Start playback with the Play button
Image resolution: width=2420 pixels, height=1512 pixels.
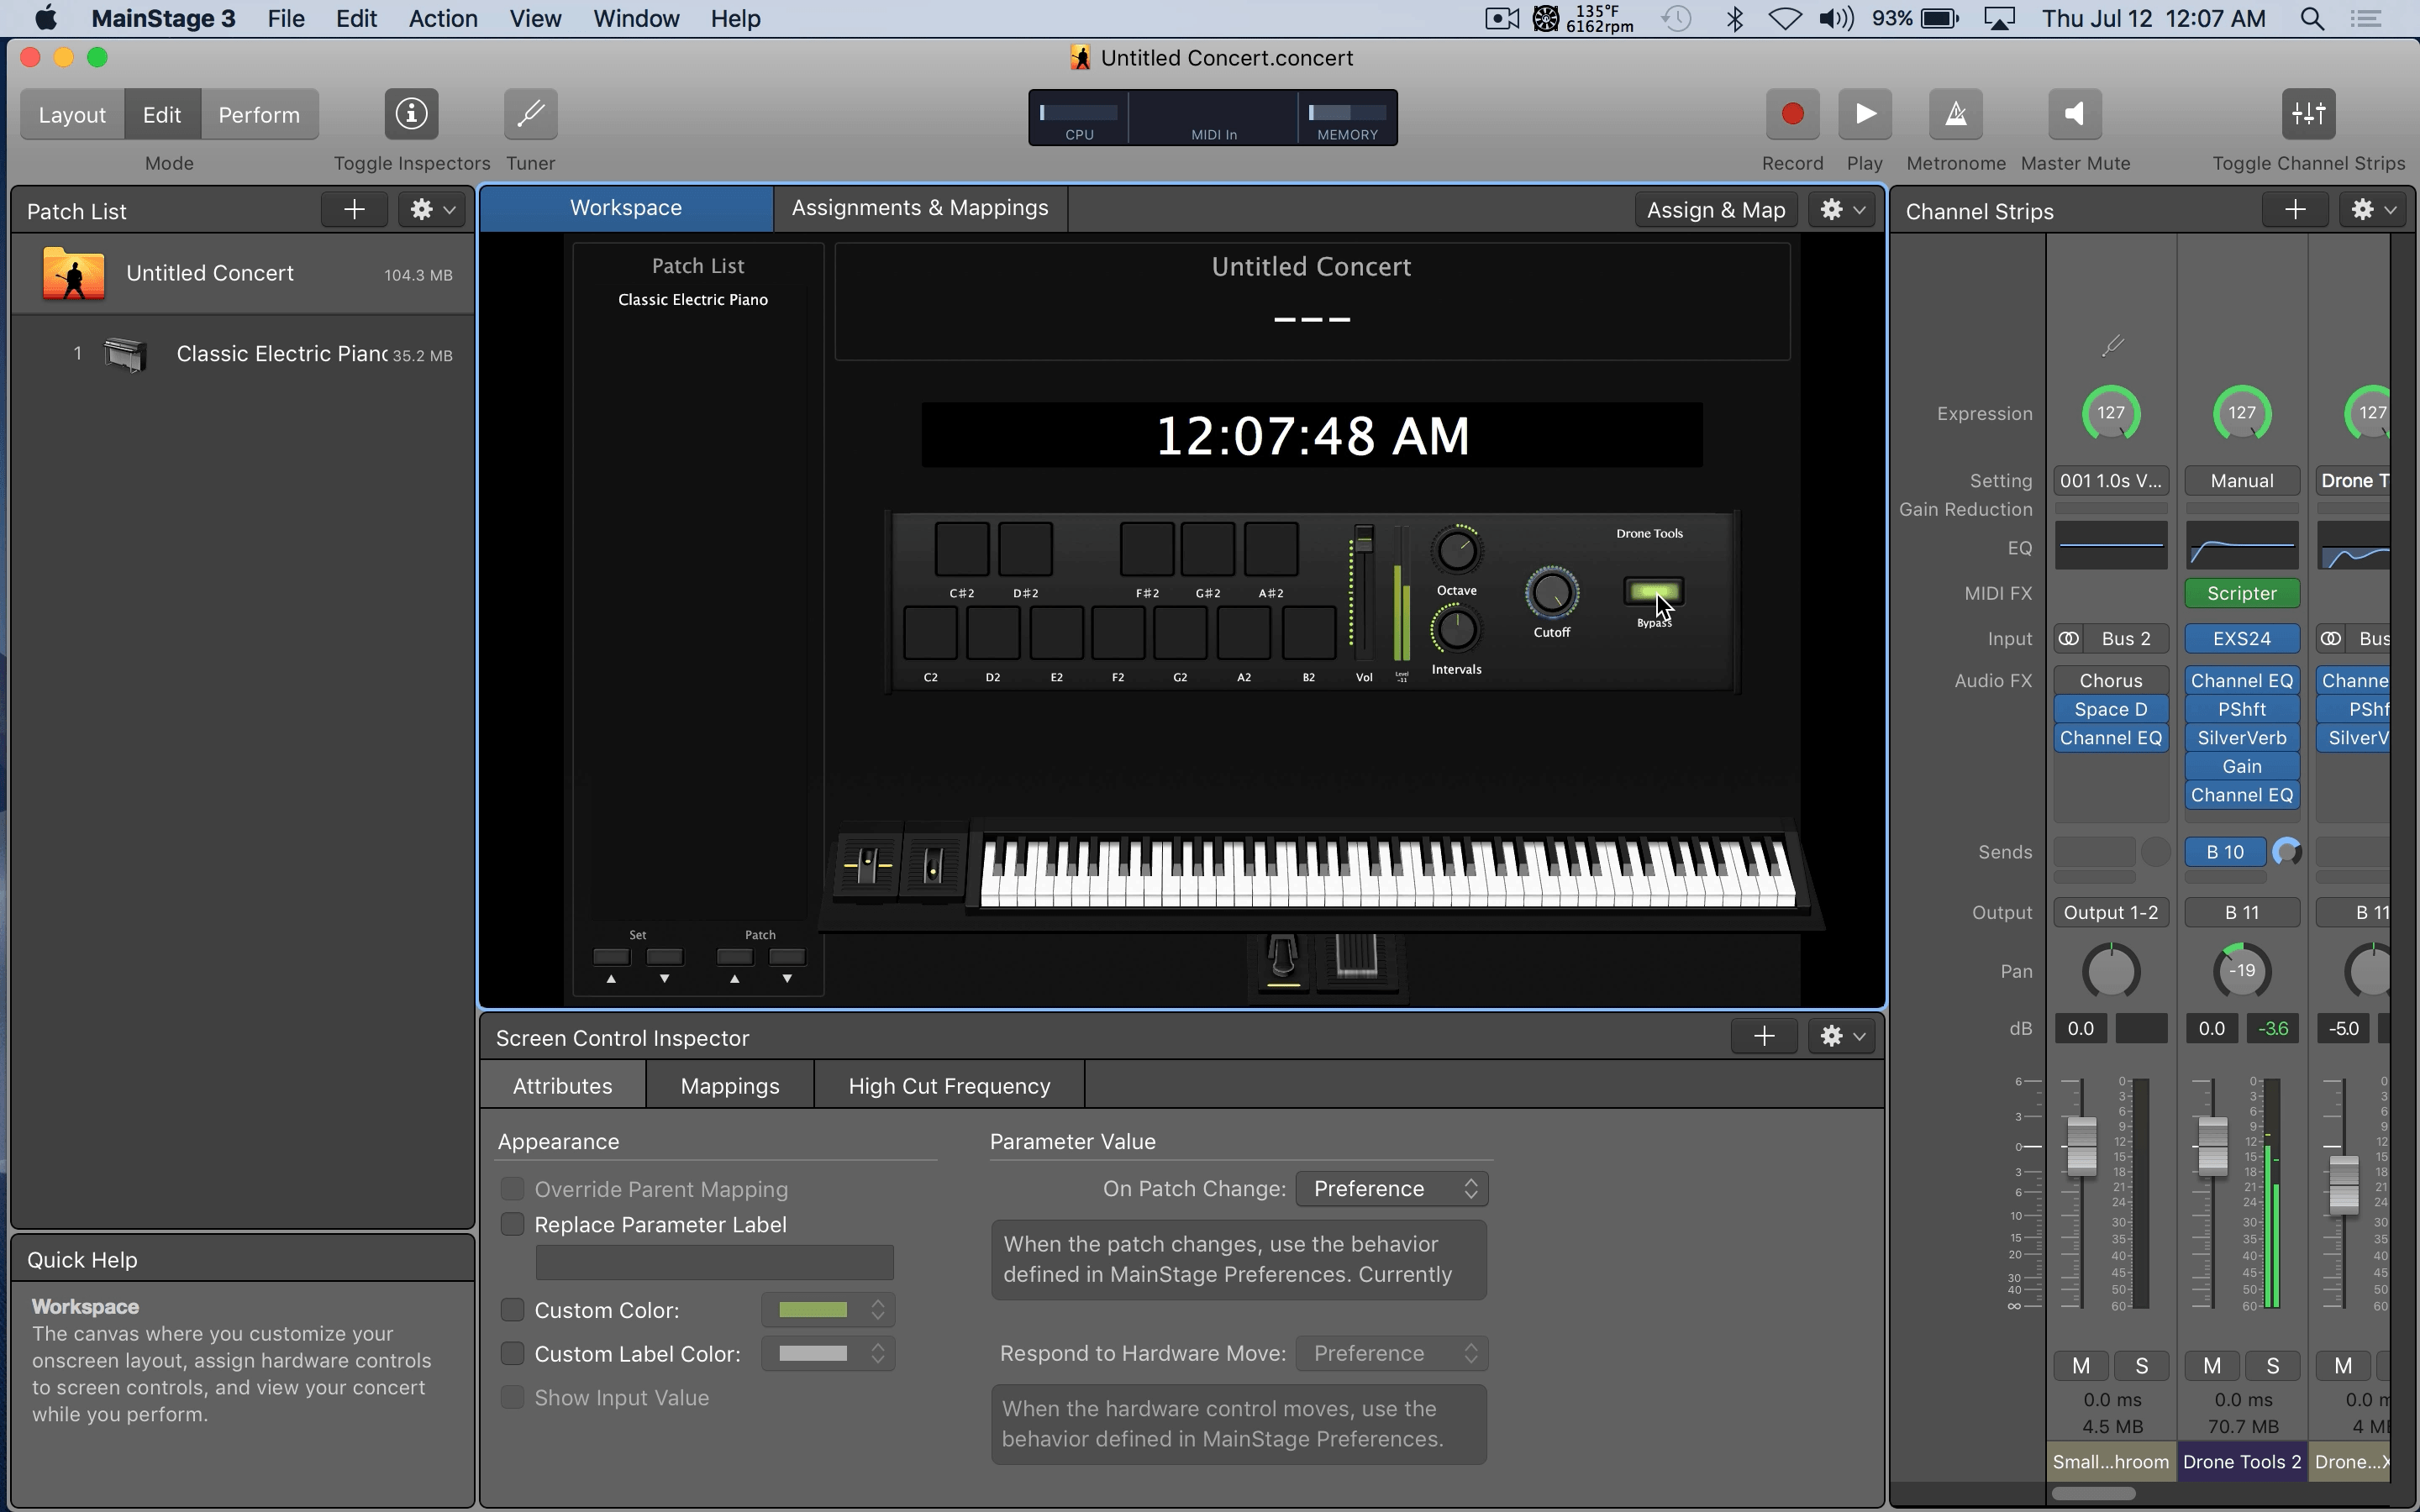(1864, 114)
